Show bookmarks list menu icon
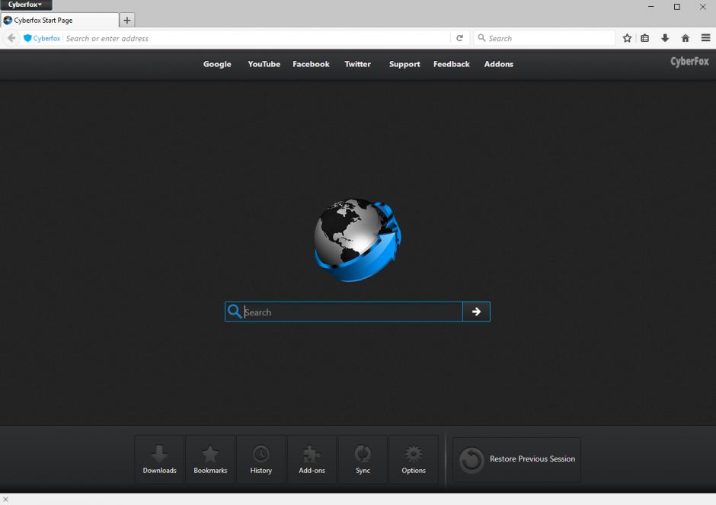The image size is (716, 505). point(644,38)
